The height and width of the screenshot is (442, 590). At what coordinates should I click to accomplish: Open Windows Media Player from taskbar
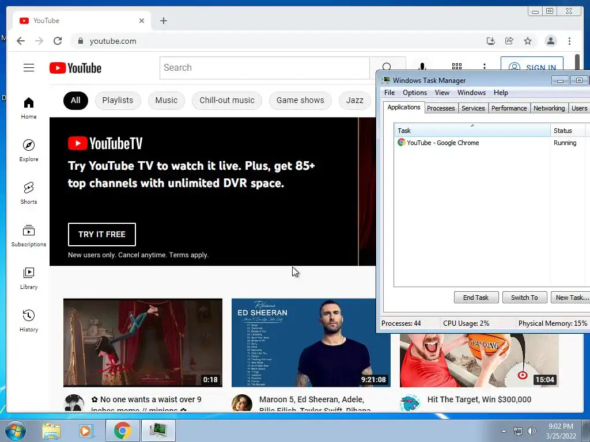point(86,430)
